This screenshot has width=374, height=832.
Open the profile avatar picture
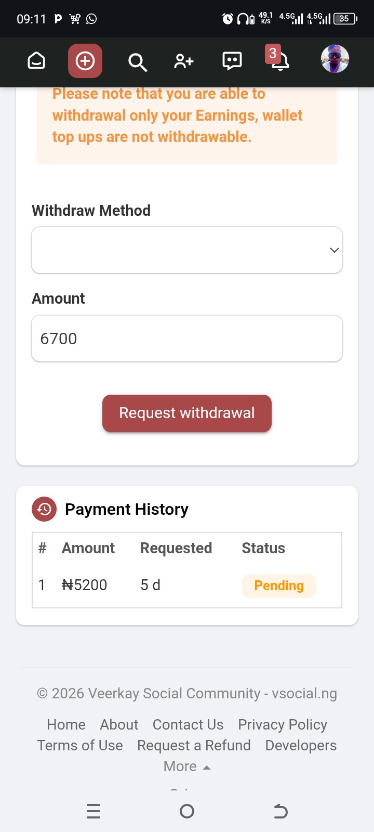point(335,59)
